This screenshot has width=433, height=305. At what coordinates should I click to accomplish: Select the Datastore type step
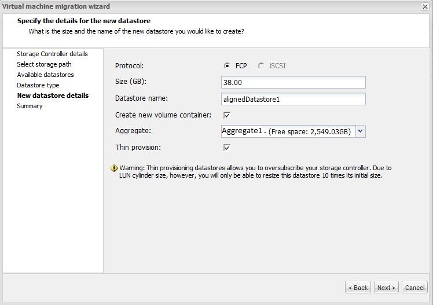click(38, 85)
